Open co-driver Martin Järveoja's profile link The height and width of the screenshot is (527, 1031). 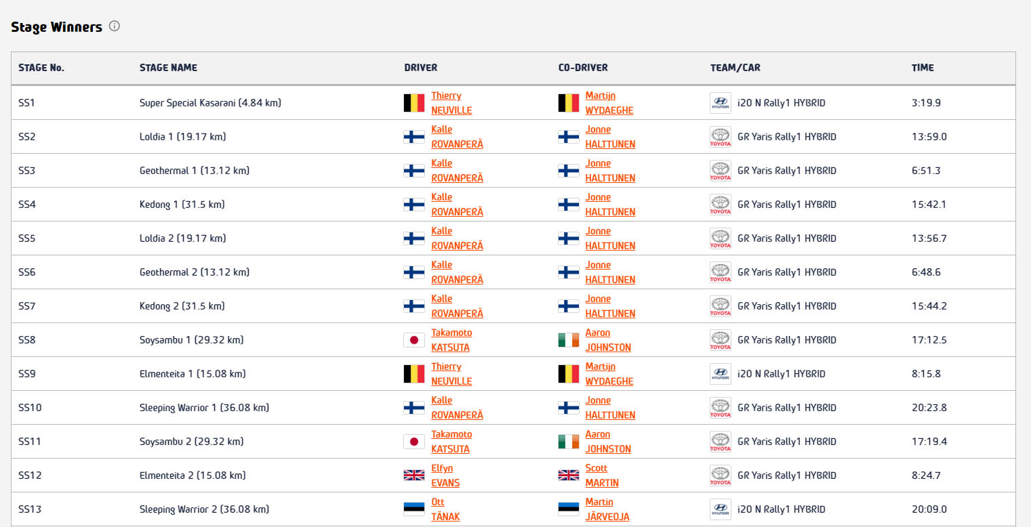(x=607, y=509)
